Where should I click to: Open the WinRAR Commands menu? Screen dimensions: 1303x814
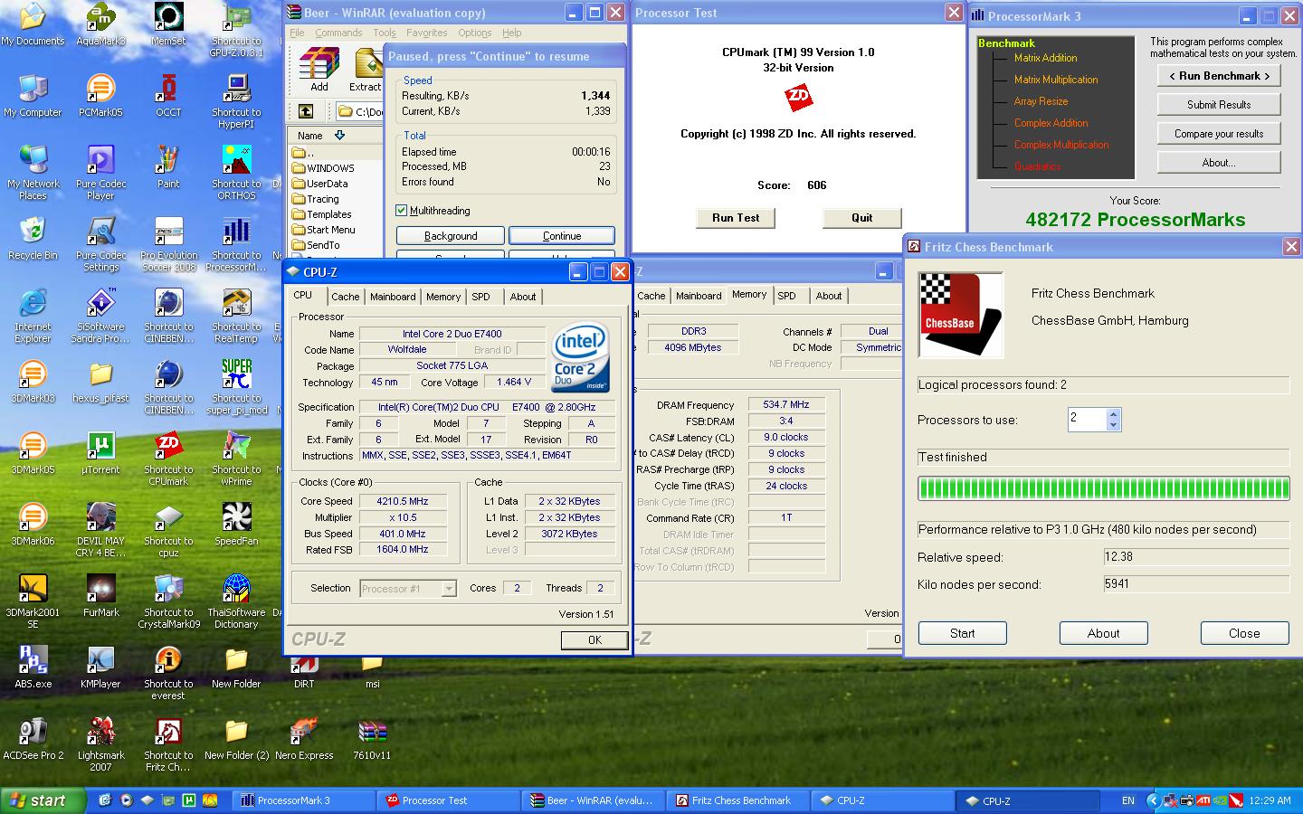pos(338,33)
